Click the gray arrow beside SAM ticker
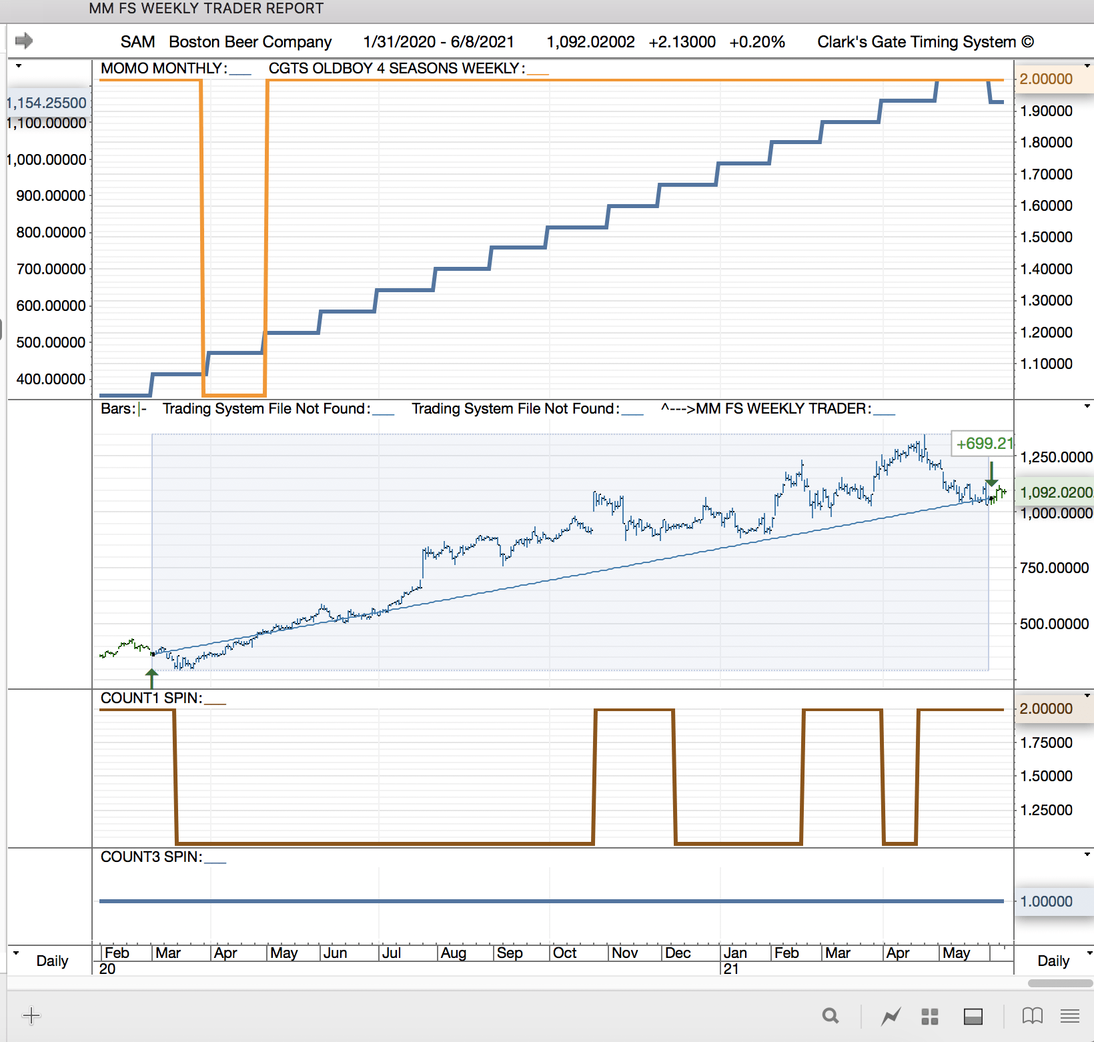 click(x=24, y=41)
